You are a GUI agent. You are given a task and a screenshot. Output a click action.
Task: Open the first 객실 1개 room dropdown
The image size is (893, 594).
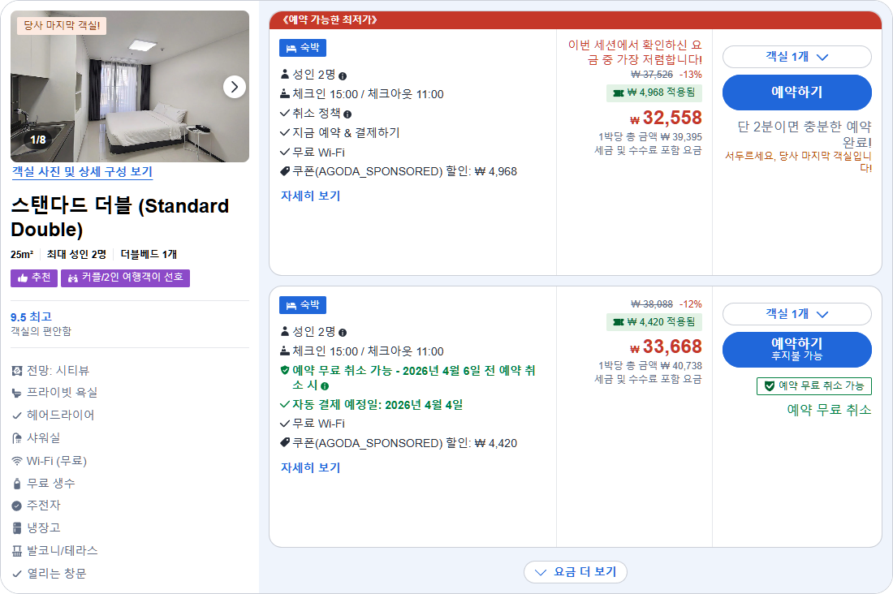click(x=796, y=56)
